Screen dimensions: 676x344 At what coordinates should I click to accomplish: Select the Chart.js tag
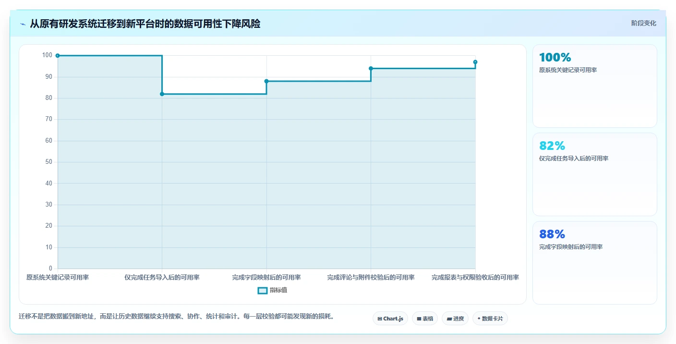[x=390, y=319]
